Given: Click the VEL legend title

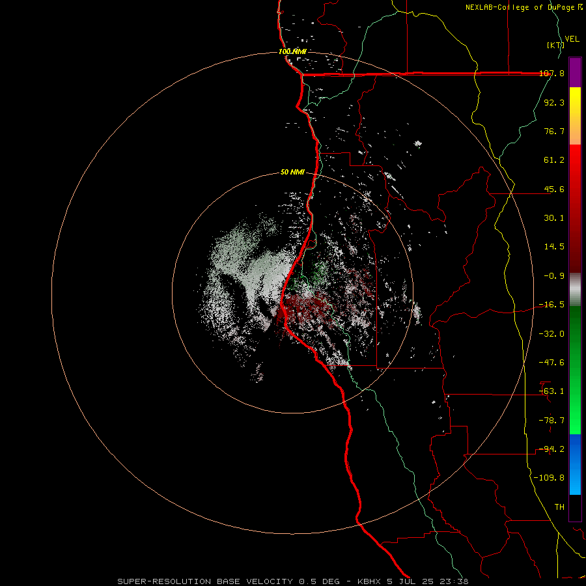Looking at the screenshot, I should click(572, 39).
